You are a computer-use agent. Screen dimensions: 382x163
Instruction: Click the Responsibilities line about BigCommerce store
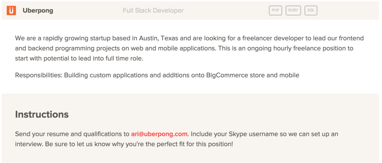pyautogui.click(x=157, y=75)
